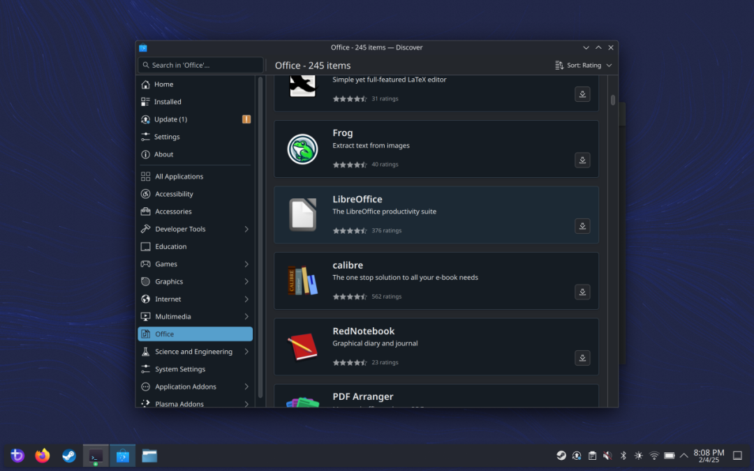Click Frog's star rating
Viewport: 754px width, 471px height.
(350, 165)
